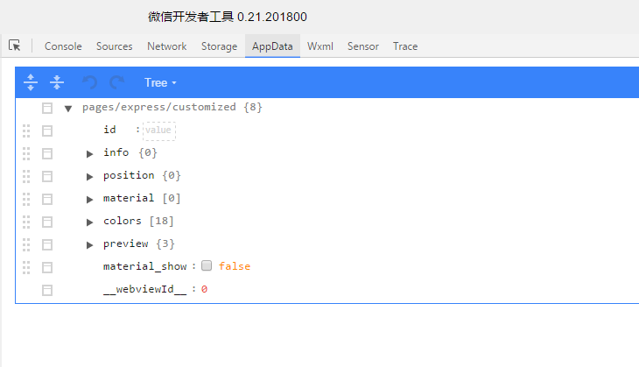Open action menu for __webviewId__ row
This screenshot has width=639, height=367.
pos(47,290)
